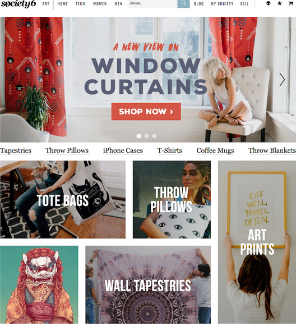Open the user profile icon
Screen dimensions: 296x327
click(269, 3)
